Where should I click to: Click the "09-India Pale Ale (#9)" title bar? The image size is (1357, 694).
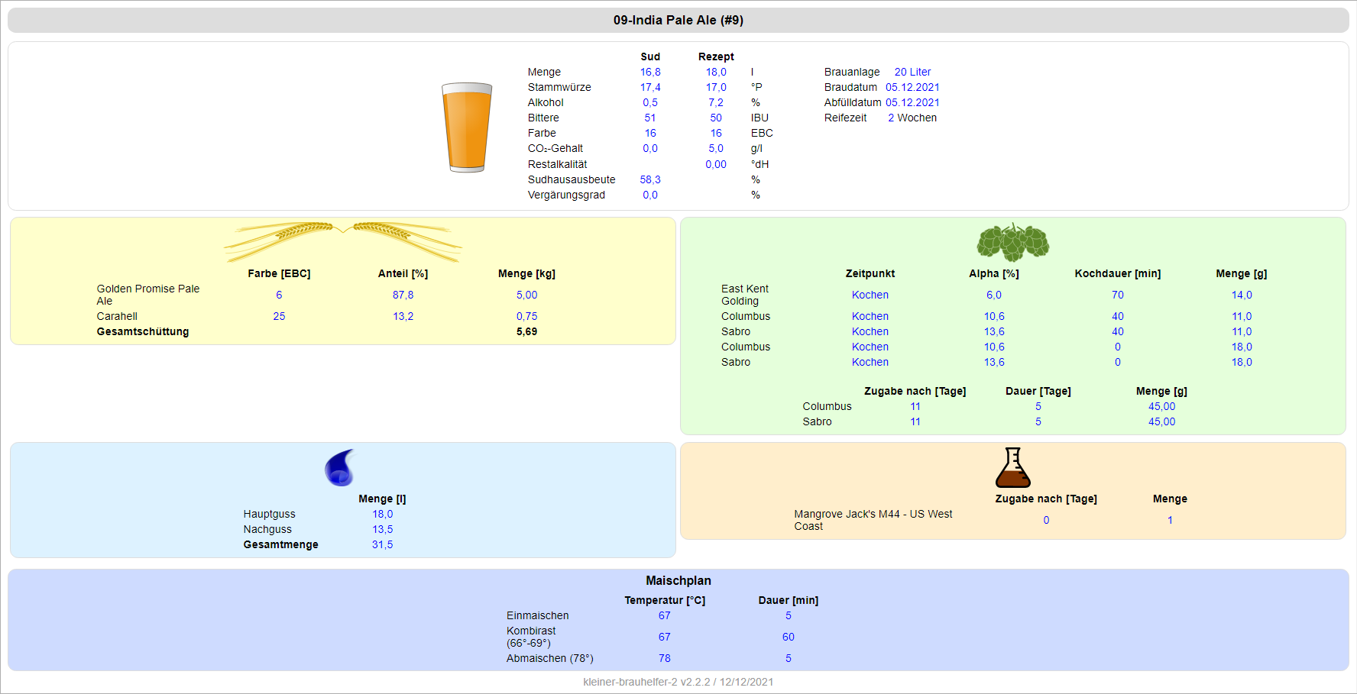point(678,20)
